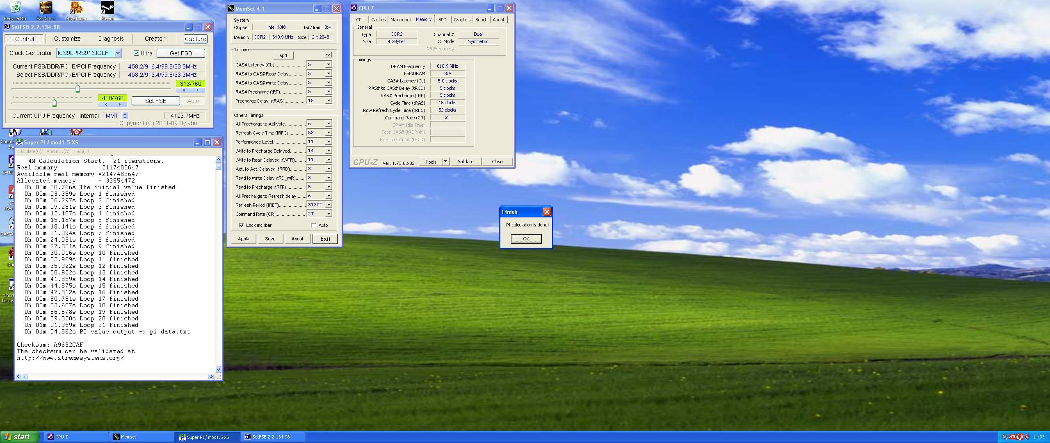Open the Steam desktop icon
1050x443 pixels.
pyautogui.click(x=107, y=8)
